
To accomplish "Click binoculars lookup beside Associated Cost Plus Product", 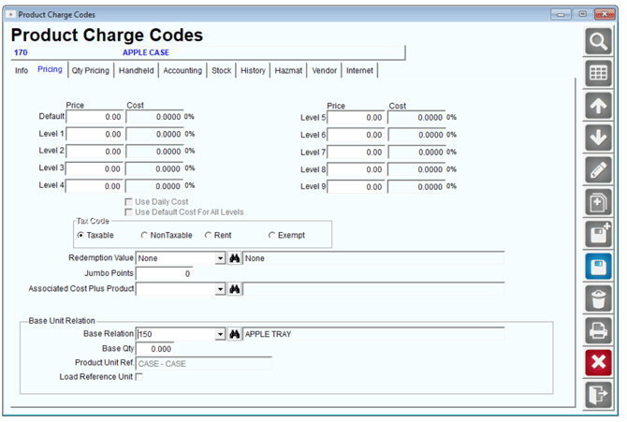I will [235, 289].
